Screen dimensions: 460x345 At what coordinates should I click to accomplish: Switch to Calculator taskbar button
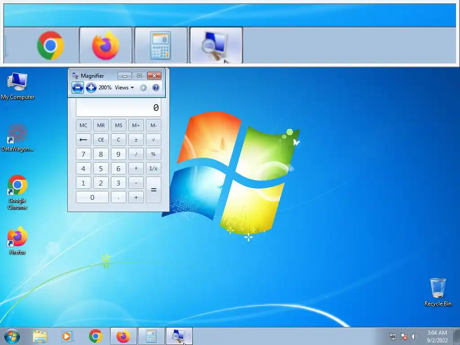tap(151, 336)
